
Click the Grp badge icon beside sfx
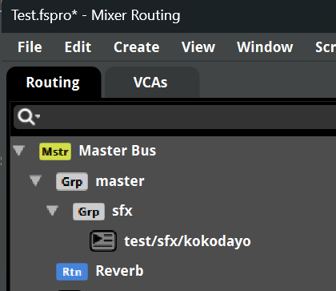click(89, 212)
